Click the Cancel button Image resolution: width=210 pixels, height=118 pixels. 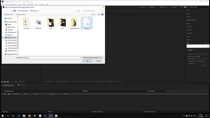coord(98,61)
